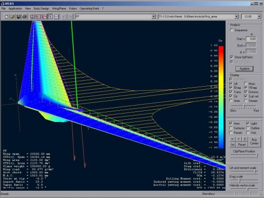Viewport: 264px width, 198px height.
Task: Click the New project toolbar icon
Action: point(6,16)
